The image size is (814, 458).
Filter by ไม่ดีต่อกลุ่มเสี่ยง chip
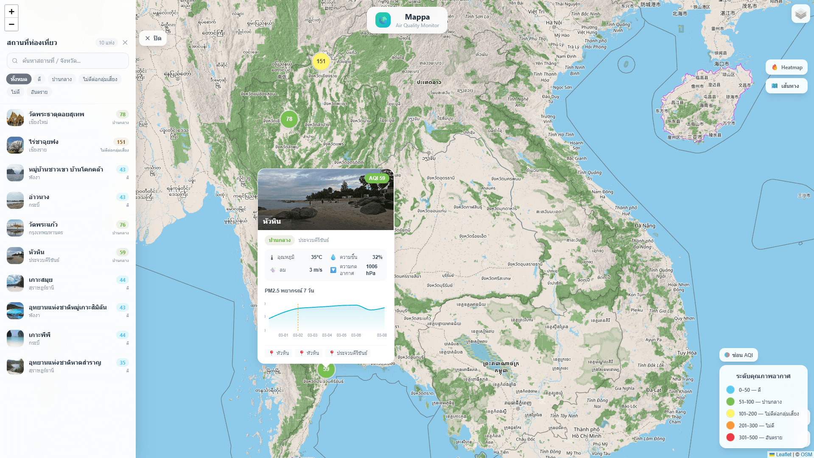(100, 79)
